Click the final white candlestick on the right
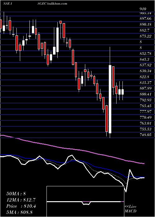 [x=122, y=92]
